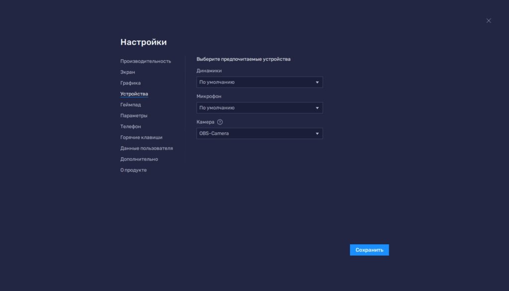Expand the Динамики dropdown arrow

point(317,82)
